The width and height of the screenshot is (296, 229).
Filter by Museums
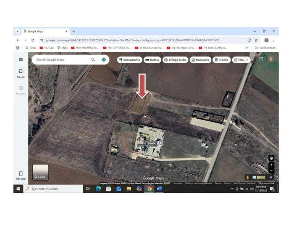tap(201, 60)
